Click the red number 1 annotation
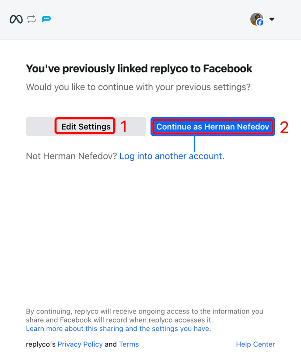Viewport: 301px width, 362px height. (123, 127)
